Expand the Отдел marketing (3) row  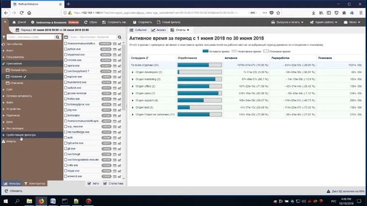132,79
